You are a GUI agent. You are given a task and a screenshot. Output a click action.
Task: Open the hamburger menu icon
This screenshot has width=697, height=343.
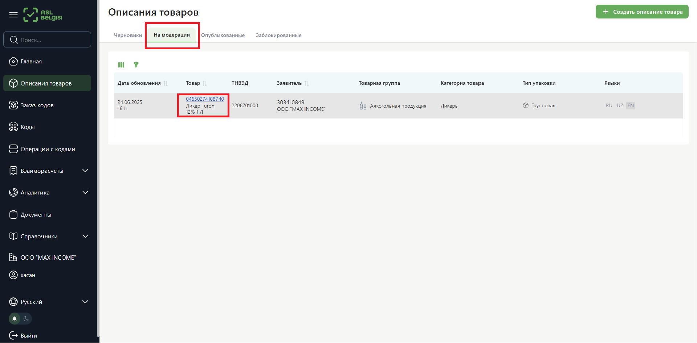tap(13, 15)
